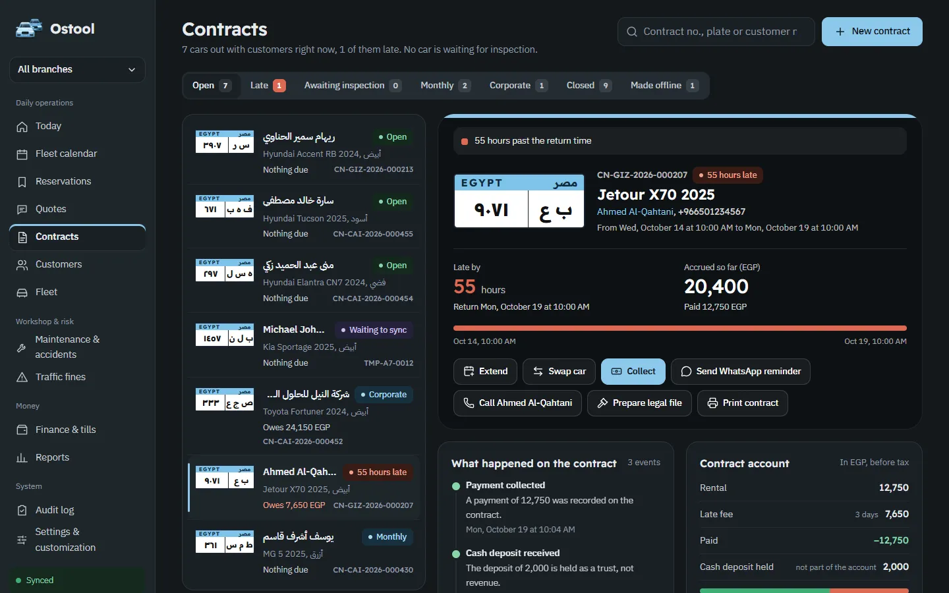The height and width of the screenshot is (593, 949).
Task: Open Maintenance & accidents
Action: (77, 347)
